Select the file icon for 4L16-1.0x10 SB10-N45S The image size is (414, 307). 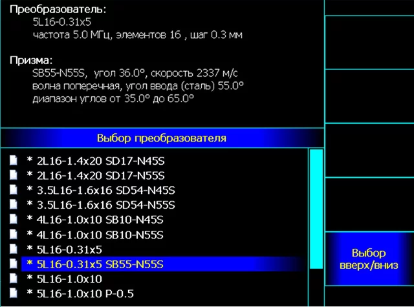[13, 220]
